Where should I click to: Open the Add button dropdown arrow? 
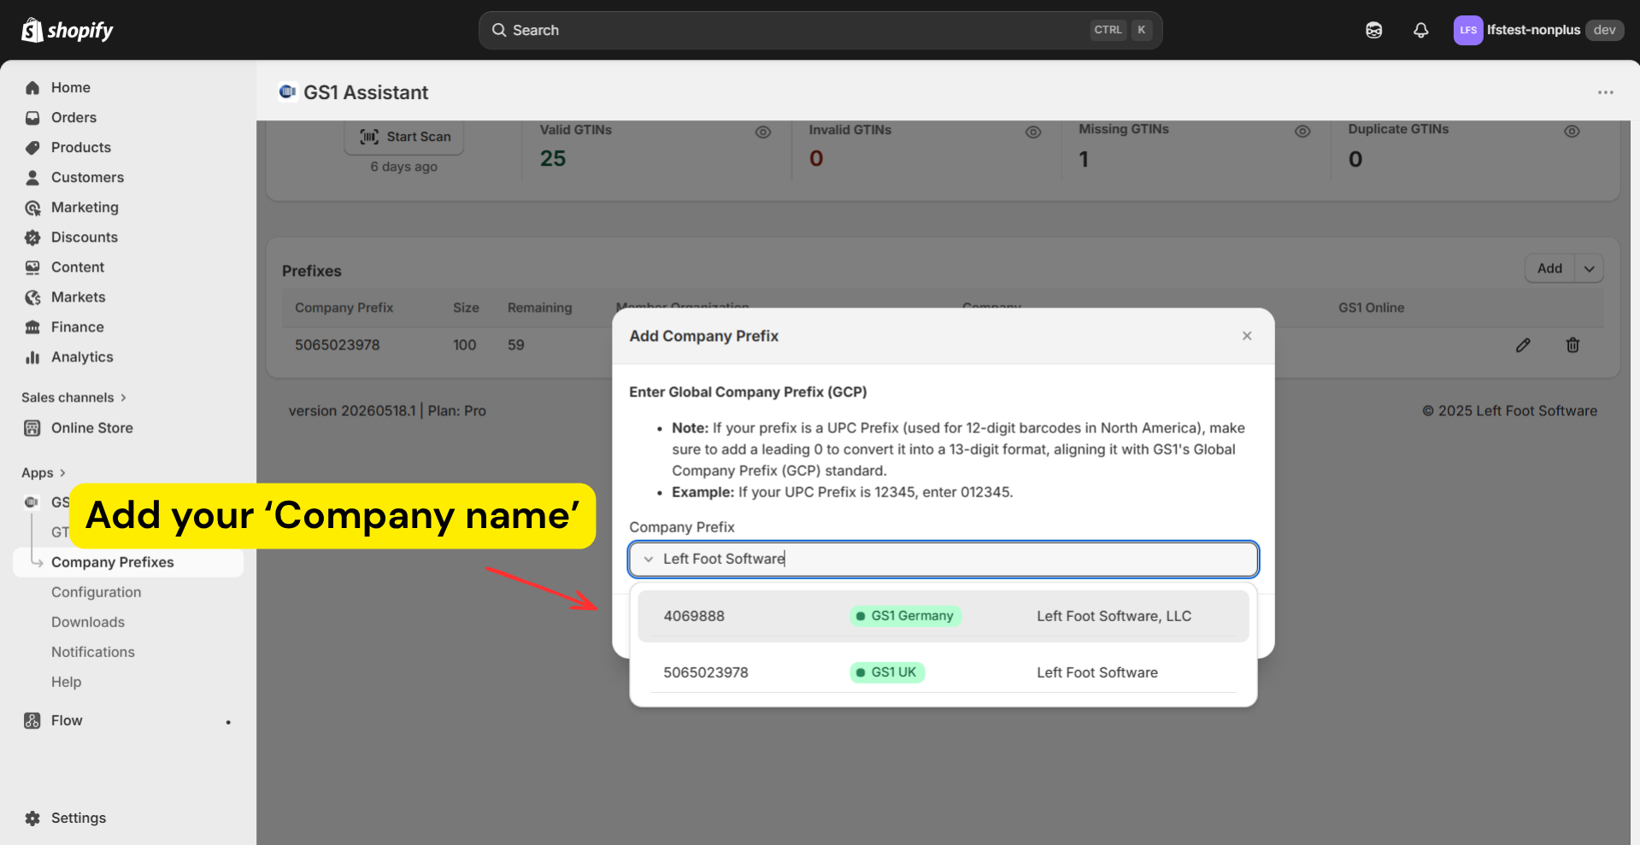pos(1589,268)
